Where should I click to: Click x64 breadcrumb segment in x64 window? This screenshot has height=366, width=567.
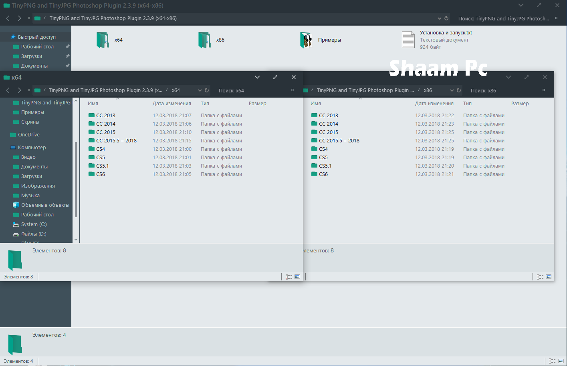(x=176, y=90)
